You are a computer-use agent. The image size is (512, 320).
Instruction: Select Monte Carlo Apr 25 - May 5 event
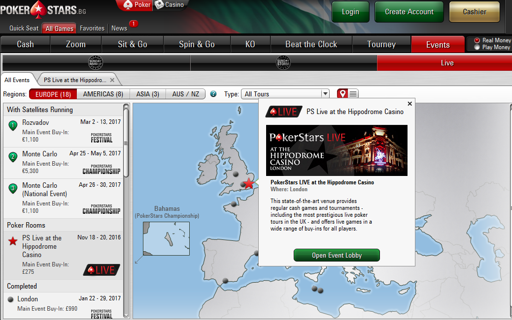click(64, 163)
